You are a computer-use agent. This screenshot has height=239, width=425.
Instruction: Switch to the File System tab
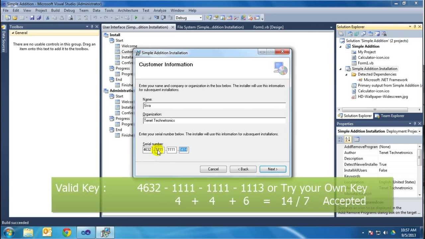click(211, 27)
